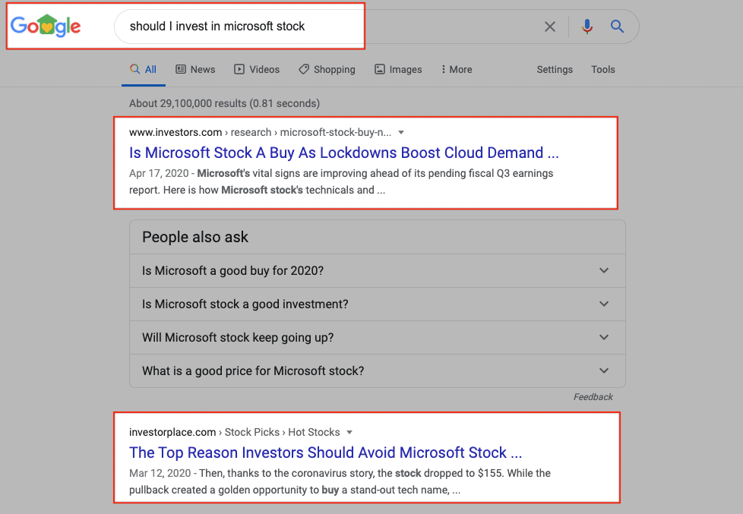Expand 'Is Microsoft a good buy for 2020?'
The width and height of the screenshot is (743, 514).
click(377, 270)
